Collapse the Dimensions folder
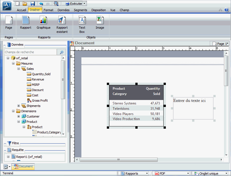The height and width of the screenshot is (176, 231). (x=13, y=111)
